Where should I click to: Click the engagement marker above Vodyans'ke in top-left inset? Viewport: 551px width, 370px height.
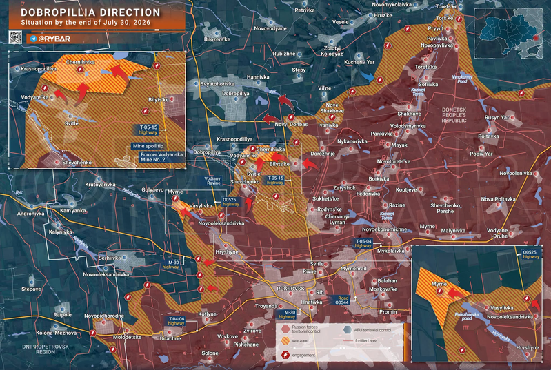click(x=45, y=88)
